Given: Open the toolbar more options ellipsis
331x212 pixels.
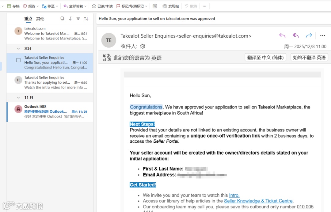Looking at the screenshot, I should pyautogui.click(x=204, y=6).
